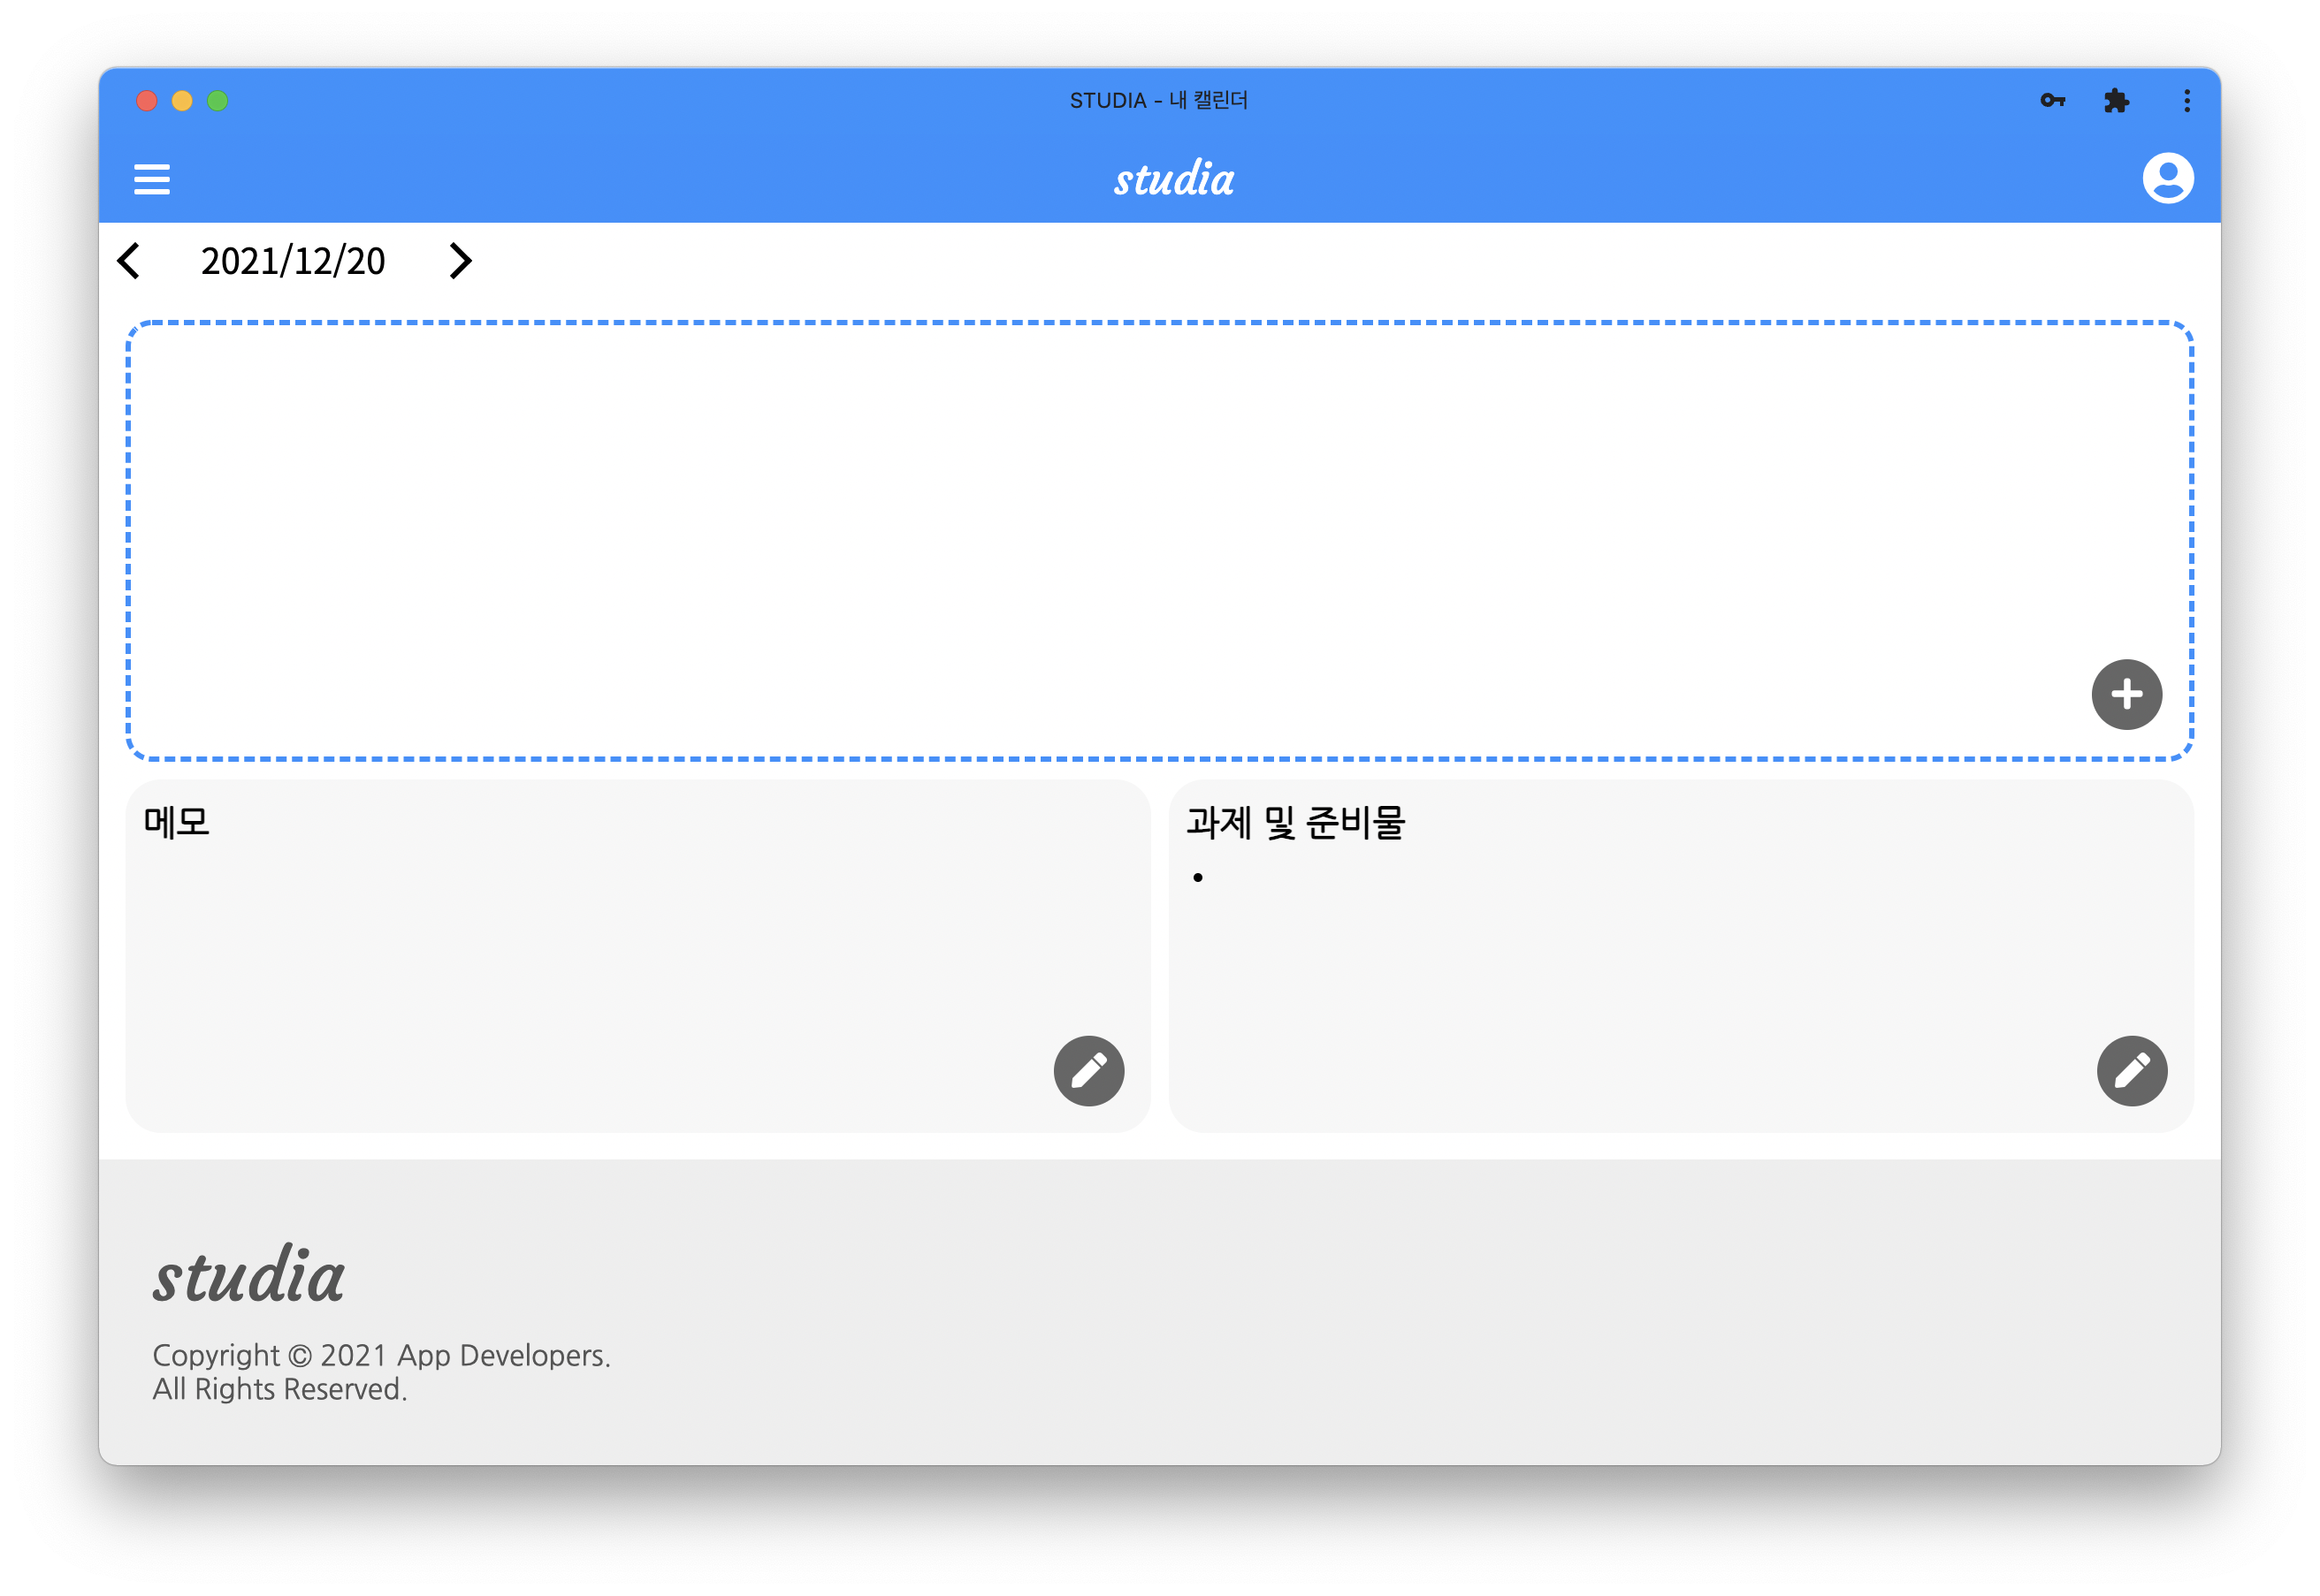
Task: Click the window title STUDIA - 내 캘린더
Action: pos(1158,100)
